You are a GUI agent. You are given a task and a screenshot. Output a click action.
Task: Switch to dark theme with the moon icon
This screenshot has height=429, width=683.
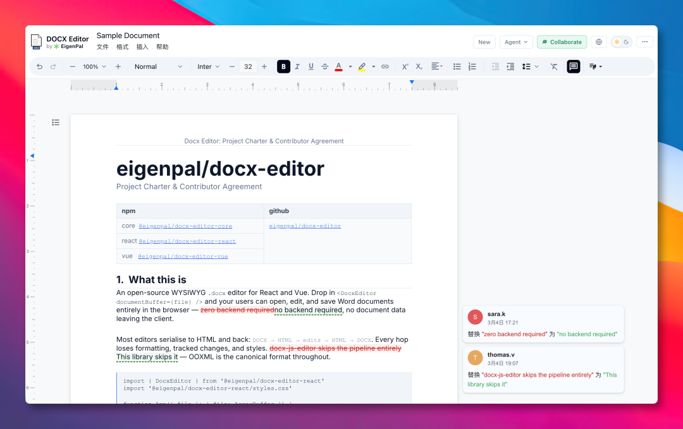626,42
